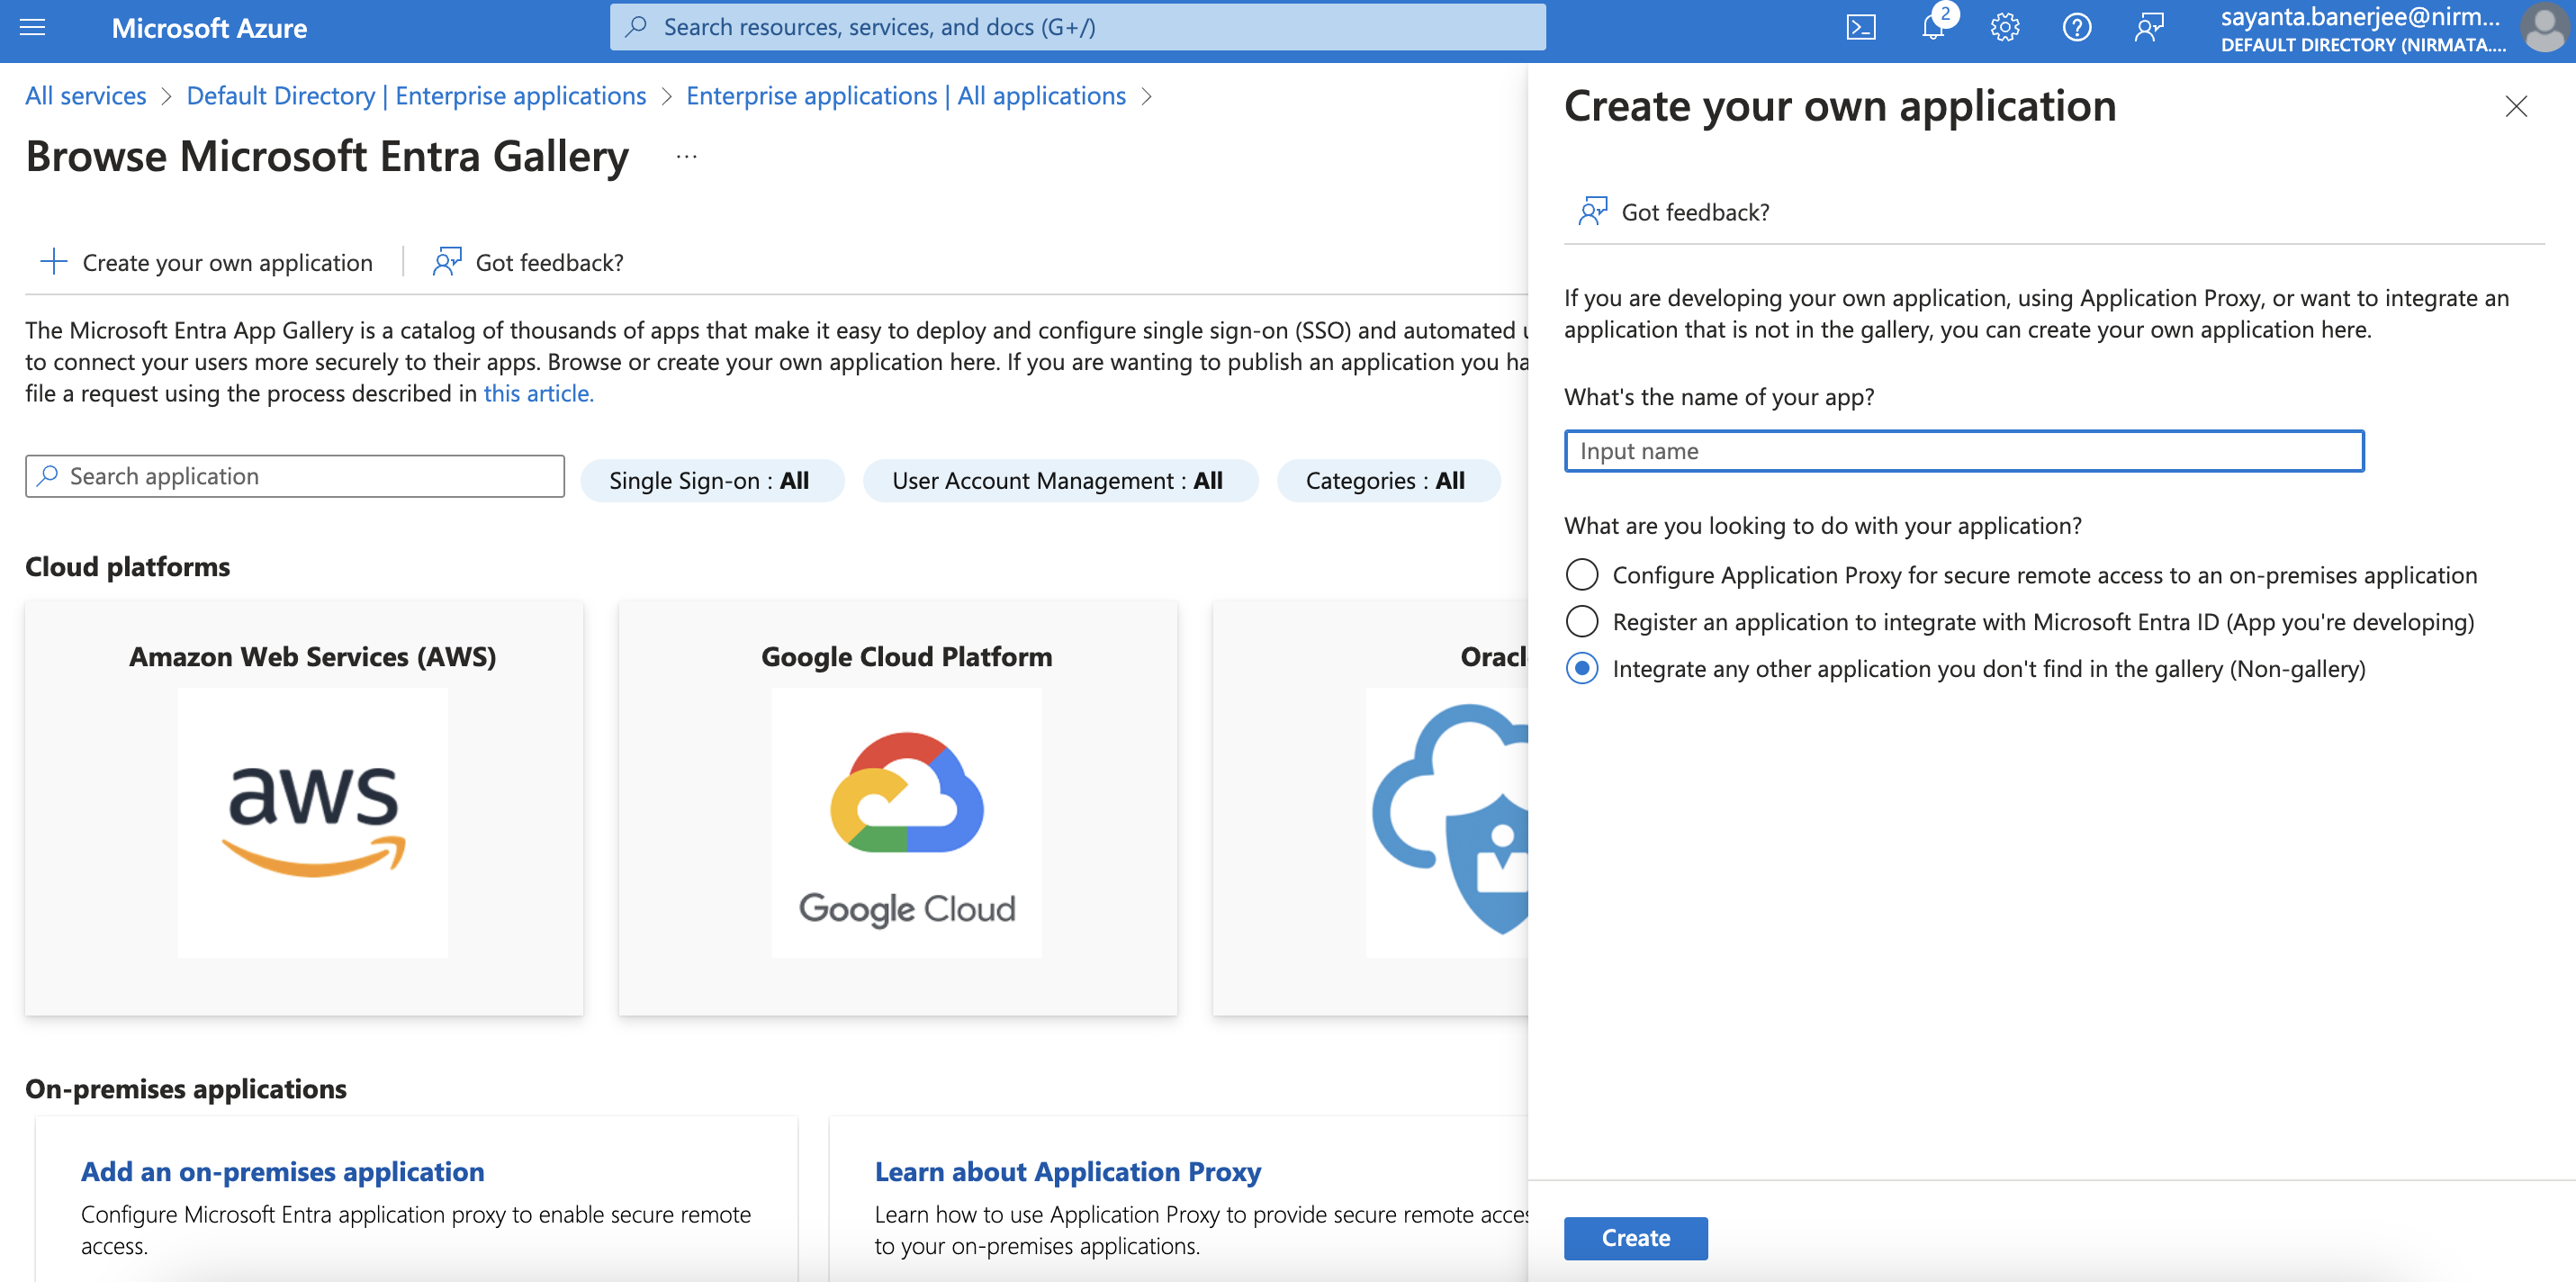2576x1282 pixels.
Task: Click the plus icon for Create your own application
Action: (x=53, y=262)
